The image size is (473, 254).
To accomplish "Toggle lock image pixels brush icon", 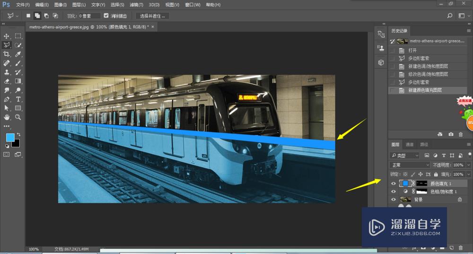I will [x=412, y=175].
